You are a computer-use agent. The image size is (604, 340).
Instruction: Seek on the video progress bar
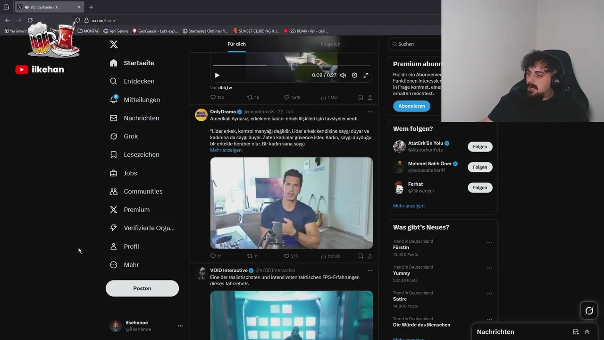(291, 66)
